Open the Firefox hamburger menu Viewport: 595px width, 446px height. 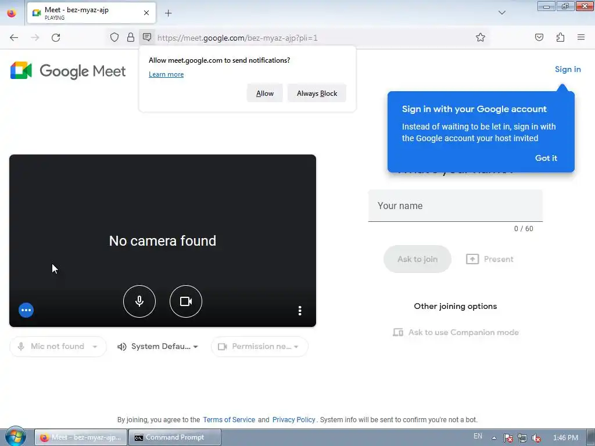(x=581, y=37)
